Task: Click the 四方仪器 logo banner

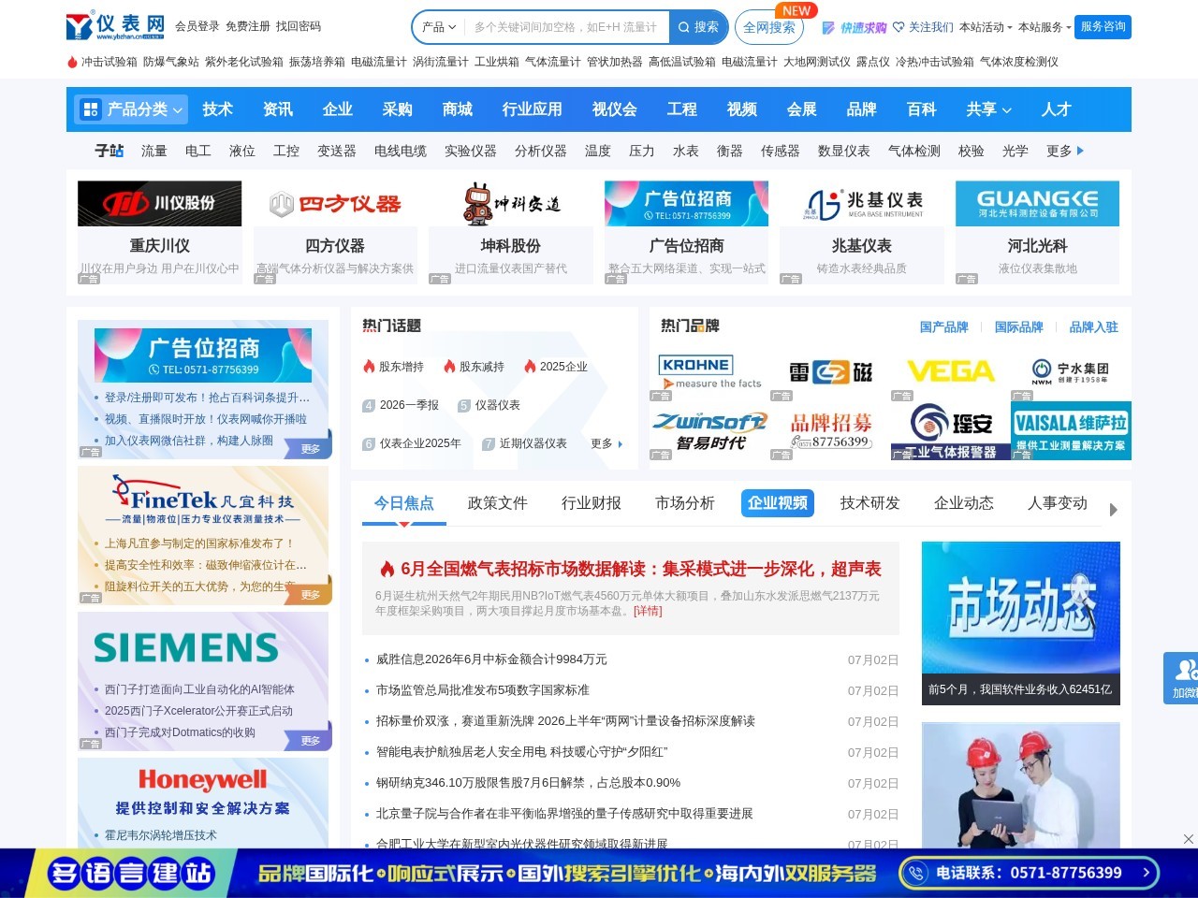Action: click(335, 203)
